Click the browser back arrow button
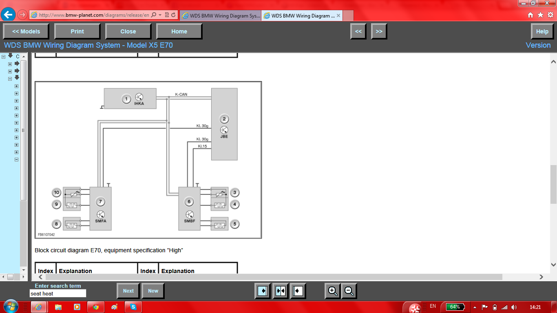The image size is (557, 313). (x=9, y=15)
